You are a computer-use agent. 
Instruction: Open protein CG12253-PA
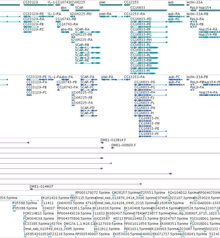[134, 77]
